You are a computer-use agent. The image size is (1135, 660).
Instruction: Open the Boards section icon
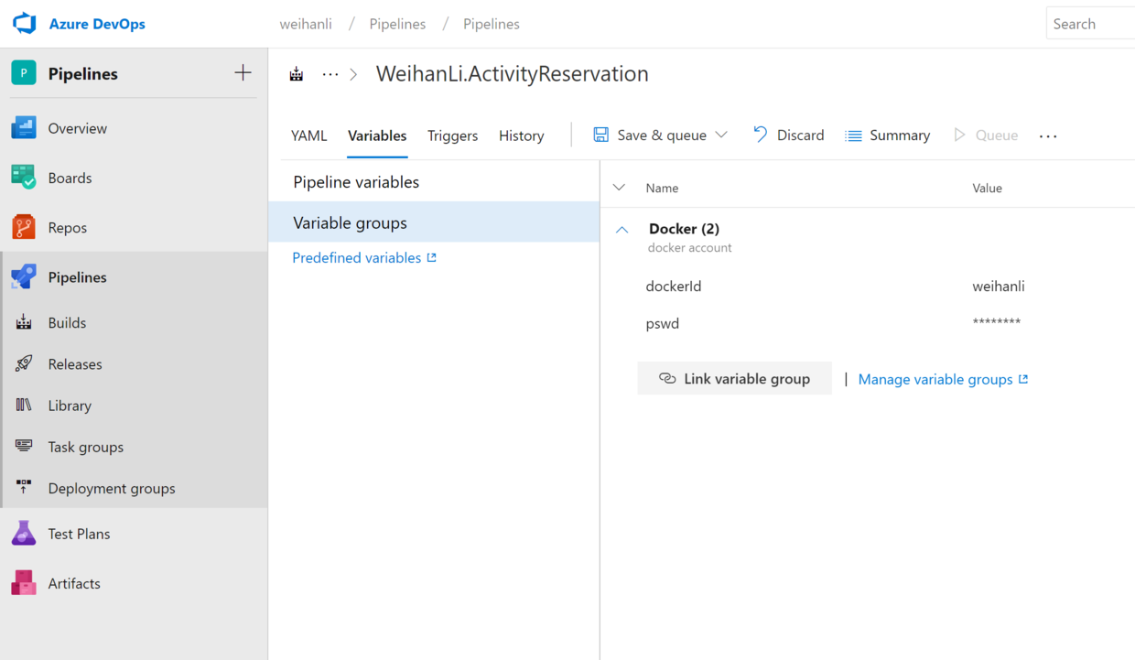tap(24, 178)
